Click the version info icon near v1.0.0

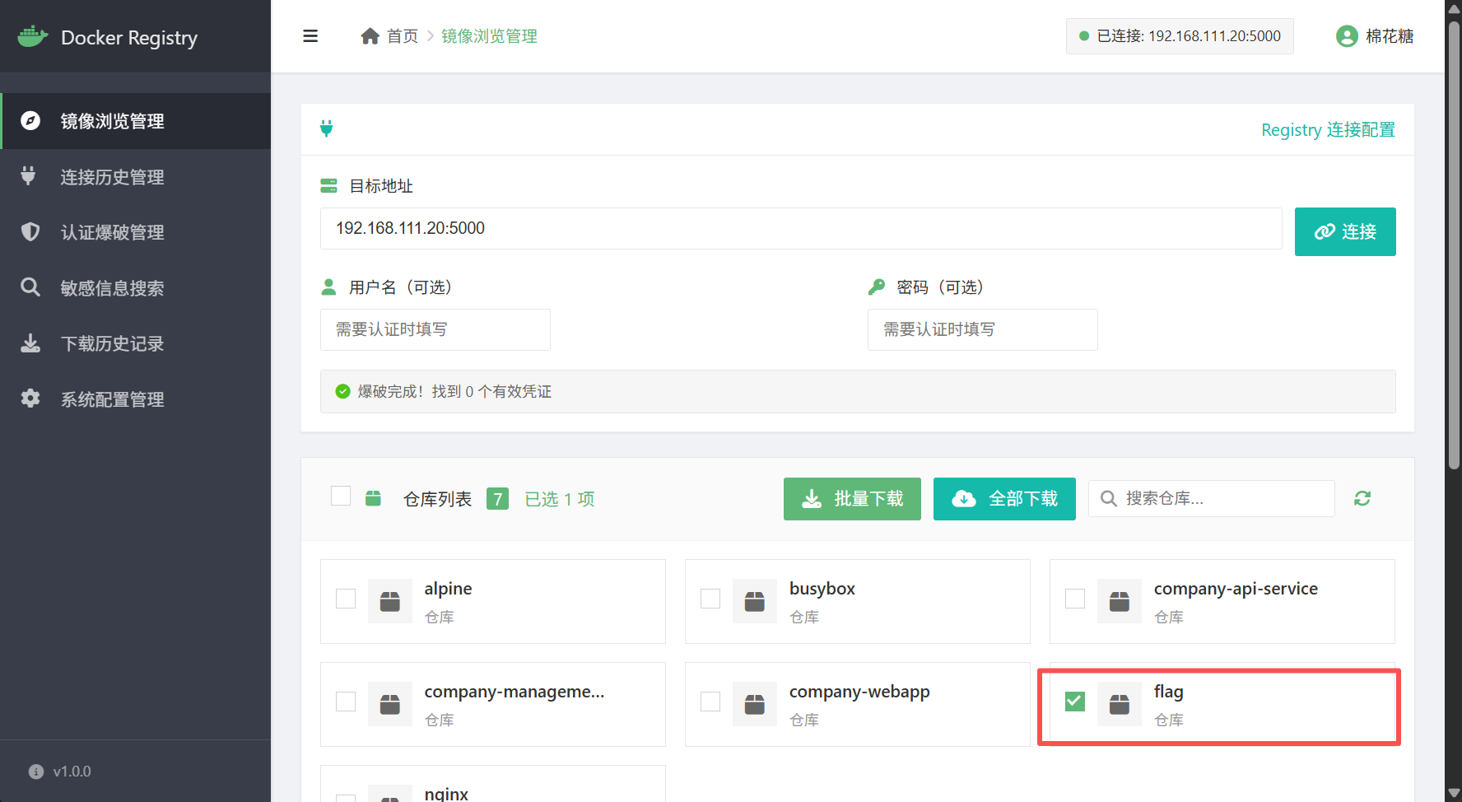pos(36,772)
